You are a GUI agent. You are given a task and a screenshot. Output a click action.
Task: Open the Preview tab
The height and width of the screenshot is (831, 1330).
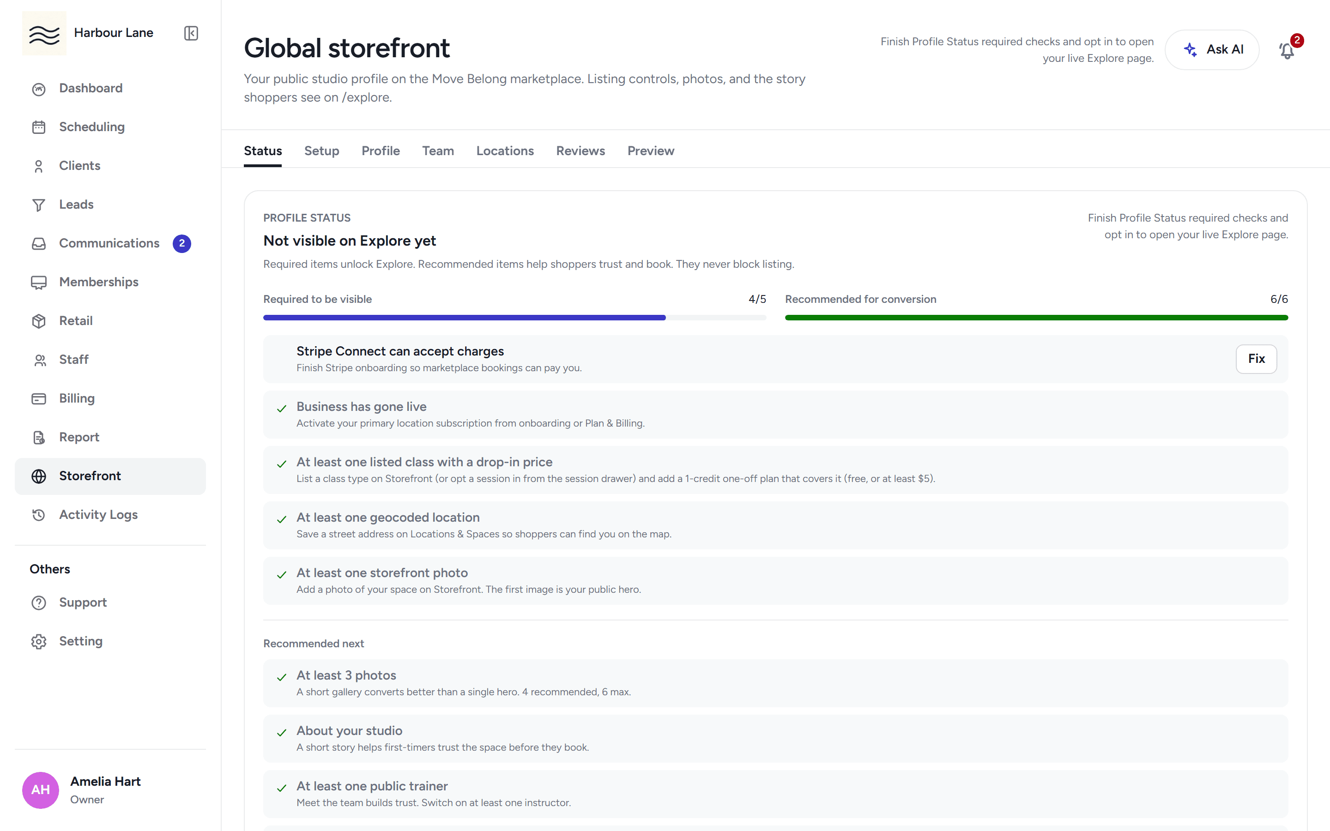[651, 151]
